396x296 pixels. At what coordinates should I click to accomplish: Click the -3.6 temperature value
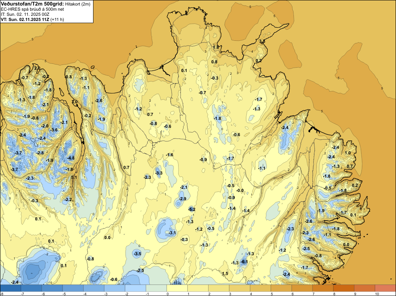[x=54, y=130]
